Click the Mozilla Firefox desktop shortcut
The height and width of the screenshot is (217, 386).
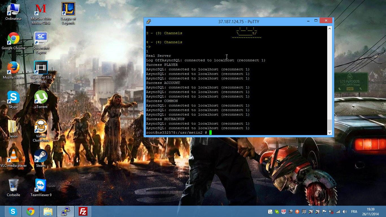(x=13, y=70)
